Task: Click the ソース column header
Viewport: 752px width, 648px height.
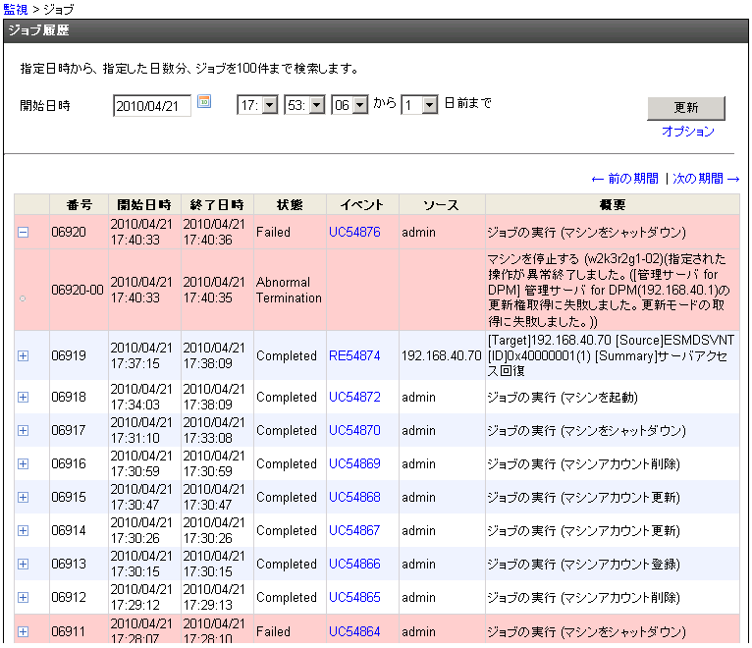Action: pyautogui.click(x=442, y=205)
